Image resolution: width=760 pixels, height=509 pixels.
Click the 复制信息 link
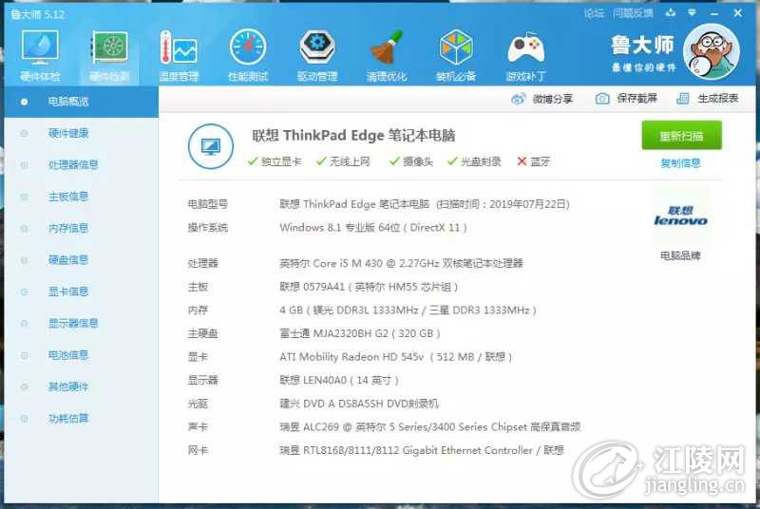[x=680, y=162]
